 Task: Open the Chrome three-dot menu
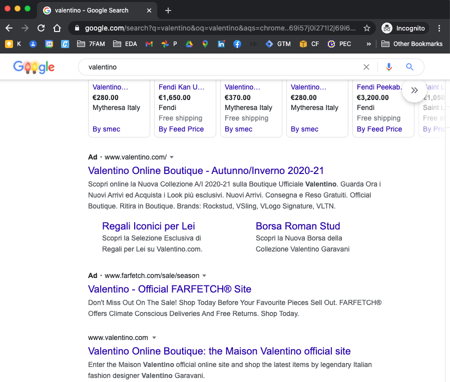[439, 28]
